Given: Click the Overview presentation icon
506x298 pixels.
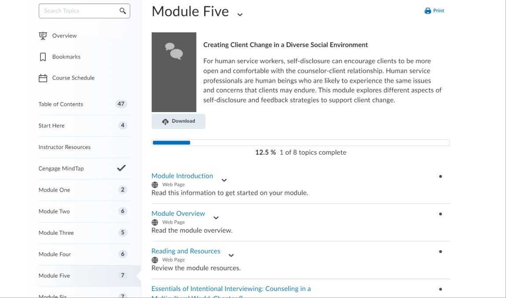Looking at the screenshot, I should 43,36.
